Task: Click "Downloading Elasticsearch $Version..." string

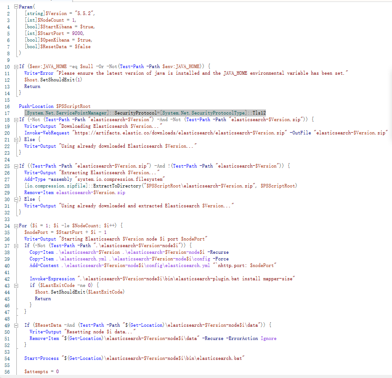Action: (111, 126)
